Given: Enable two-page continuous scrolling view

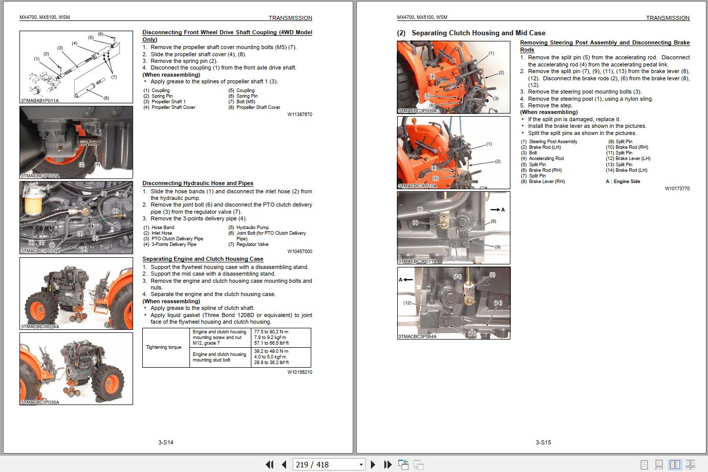Looking at the screenshot, I should (691, 464).
